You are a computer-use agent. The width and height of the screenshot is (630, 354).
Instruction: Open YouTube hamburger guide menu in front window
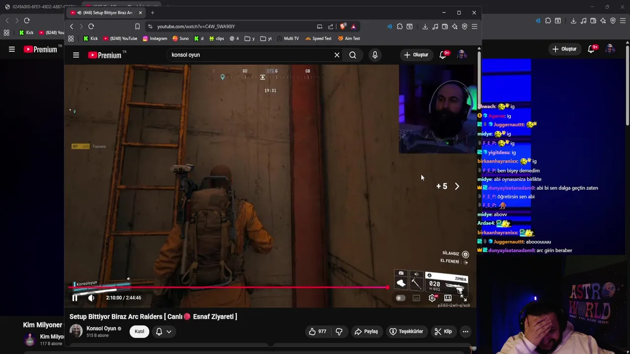[x=76, y=55]
